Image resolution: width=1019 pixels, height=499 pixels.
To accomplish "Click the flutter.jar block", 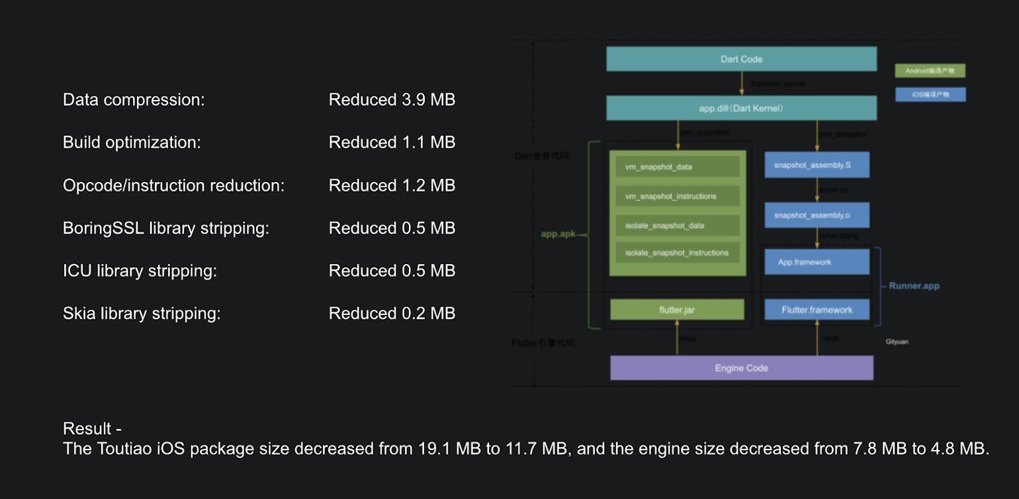I will pyautogui.click(x=677, y=310).
